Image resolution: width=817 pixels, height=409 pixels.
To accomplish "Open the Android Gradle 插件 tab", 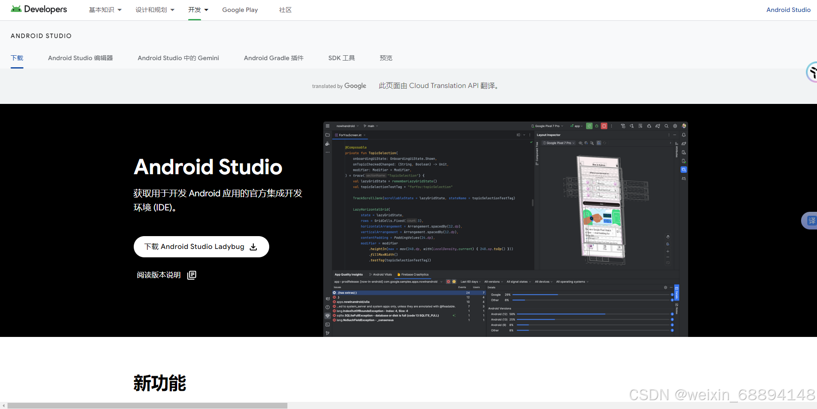I will (x=274, y=58).
